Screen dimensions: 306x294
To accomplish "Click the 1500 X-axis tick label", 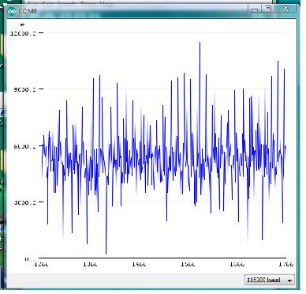I will [x=188, y=264].
